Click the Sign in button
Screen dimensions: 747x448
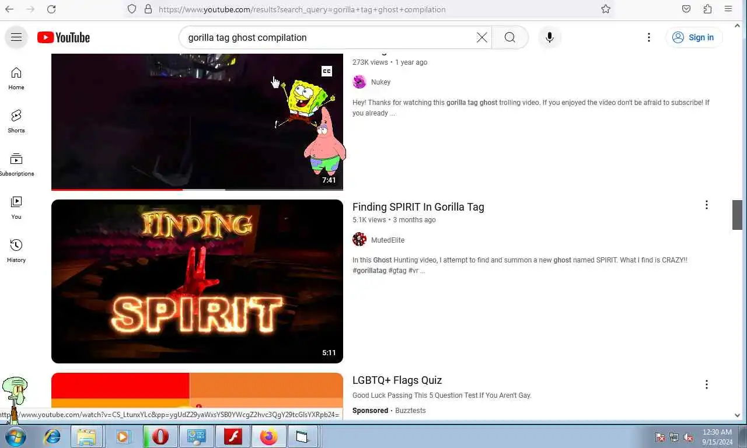[694, 37]
